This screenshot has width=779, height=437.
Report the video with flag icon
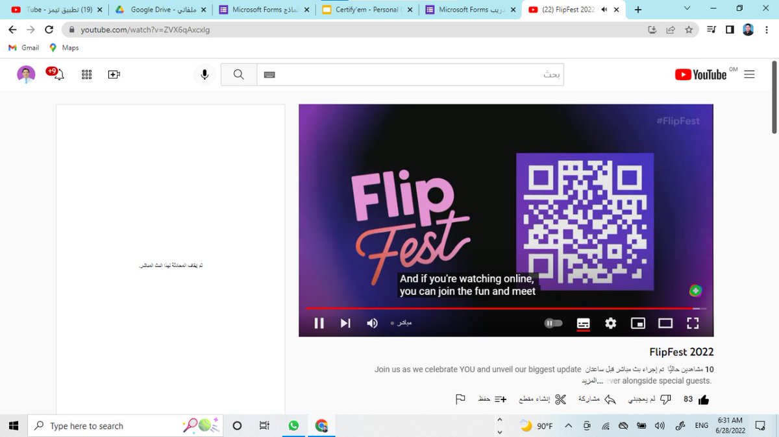(x=460, y=399)
